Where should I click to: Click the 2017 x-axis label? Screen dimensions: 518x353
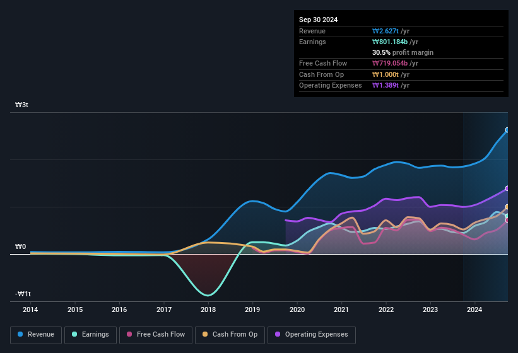coord(164,310)
